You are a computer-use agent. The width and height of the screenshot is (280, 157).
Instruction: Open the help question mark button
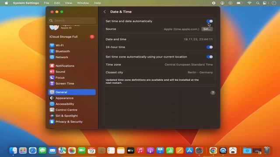(213, 93)
